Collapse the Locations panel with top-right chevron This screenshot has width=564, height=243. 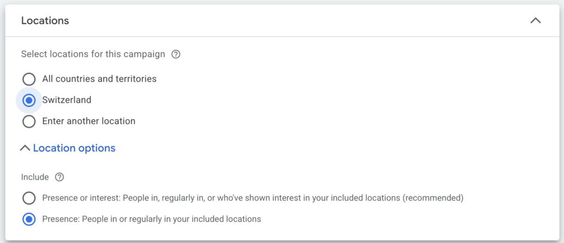tap(535, 21)
